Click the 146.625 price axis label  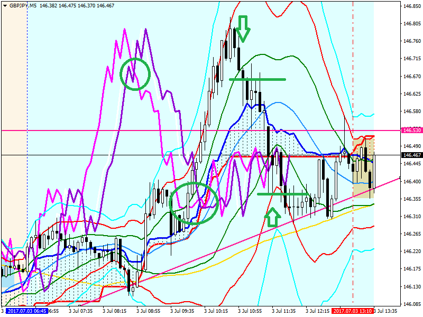pyautogui.click(x=412, y=94)
